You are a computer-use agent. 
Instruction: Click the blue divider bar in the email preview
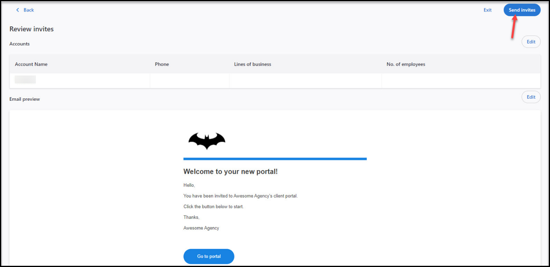[275, 158]
